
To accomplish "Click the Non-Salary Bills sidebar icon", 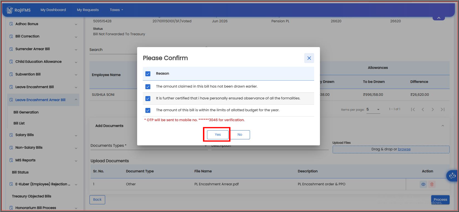I will (x=11, y=148).
